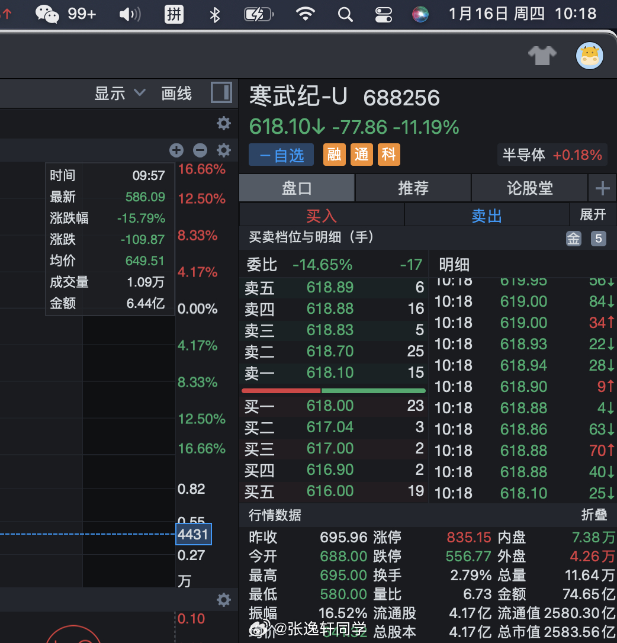
Task: Open the Wi-Fi menu
Action: coord(305,14)
